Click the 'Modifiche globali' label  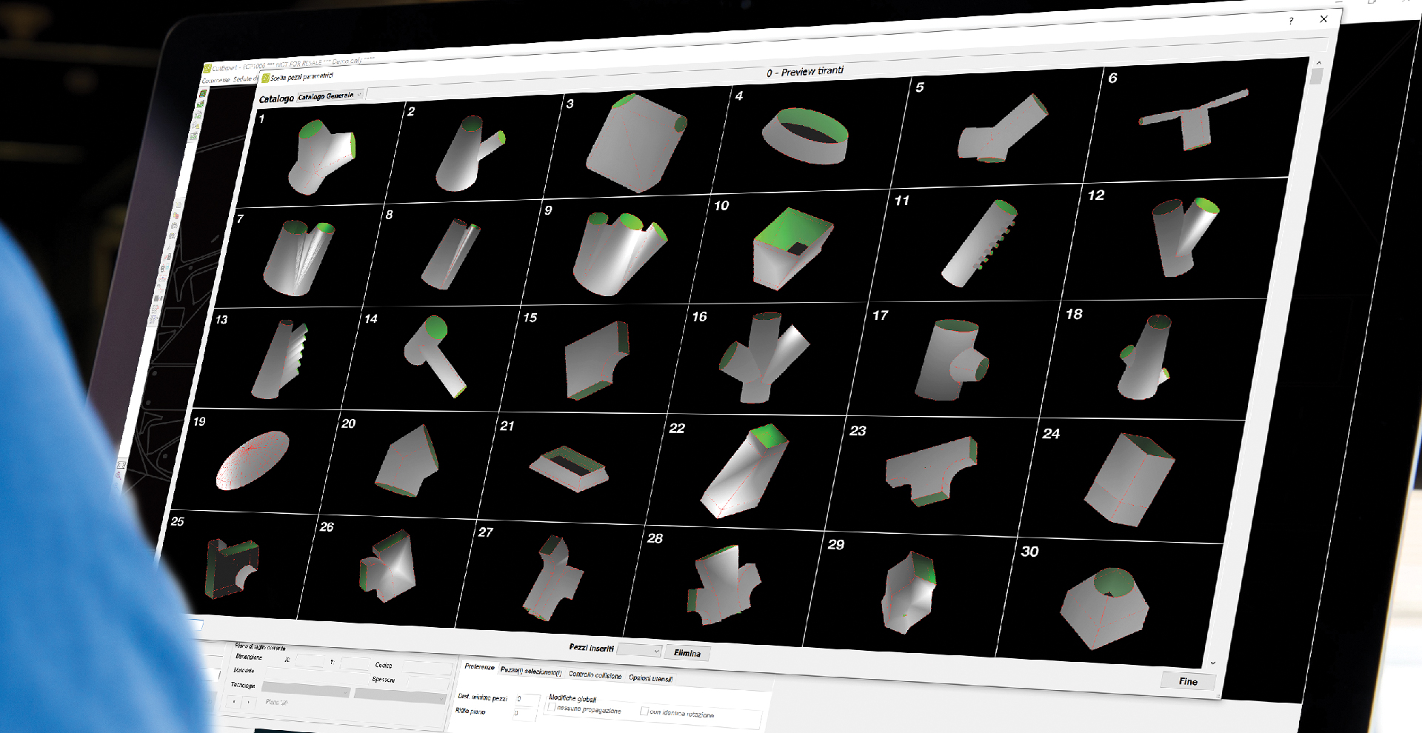[573, 698]
